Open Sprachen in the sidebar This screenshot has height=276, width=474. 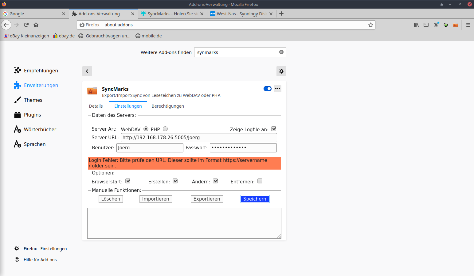click(x=30, y=144)
